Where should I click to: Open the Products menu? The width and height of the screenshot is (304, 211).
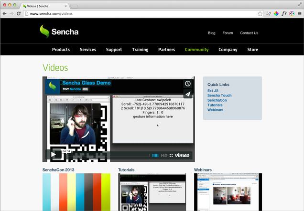click(x=61, y=50)
